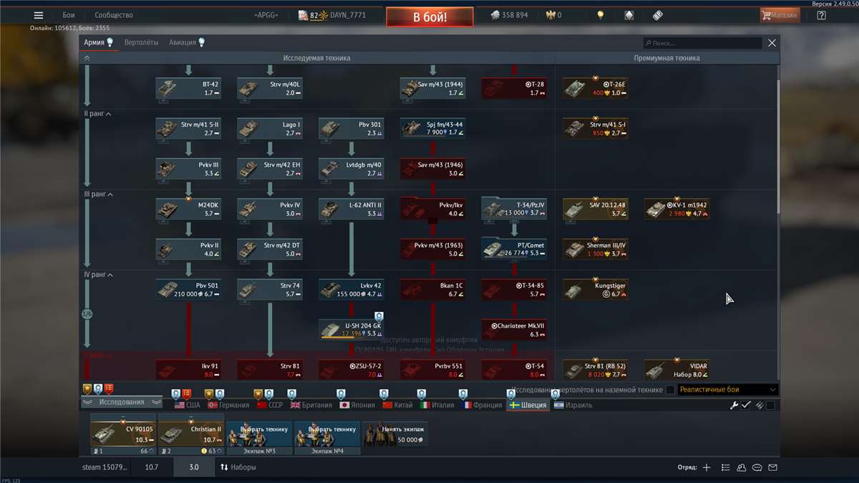
Task: Open the mail envelope icon
Action: click(x=772, y=467)
